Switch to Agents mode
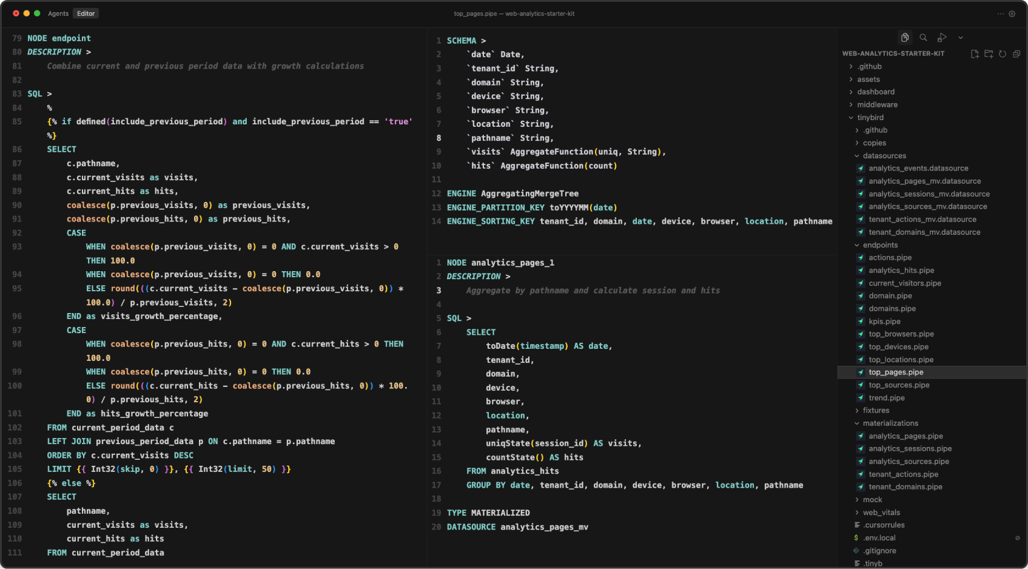The height and width of the screenshot is (569, 1028). pos(58,13)
